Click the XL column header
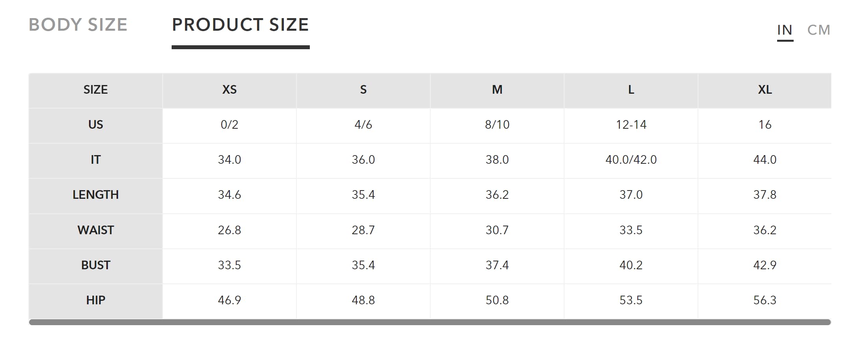The image size is (859, 348). click(x=765, y=90)
